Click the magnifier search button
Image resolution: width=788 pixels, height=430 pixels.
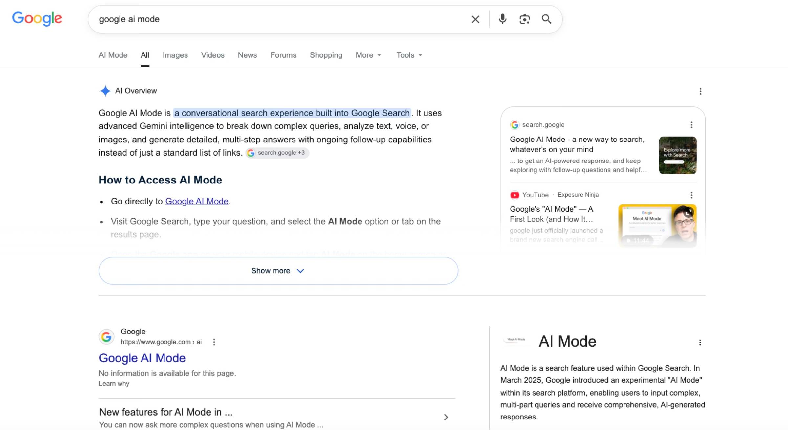(546, 19)
